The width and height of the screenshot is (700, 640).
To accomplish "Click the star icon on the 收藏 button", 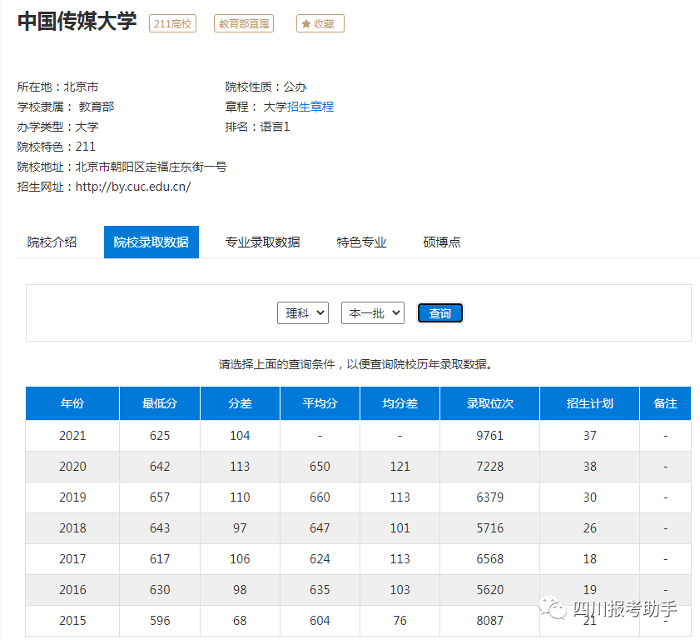I will (305, 23).
